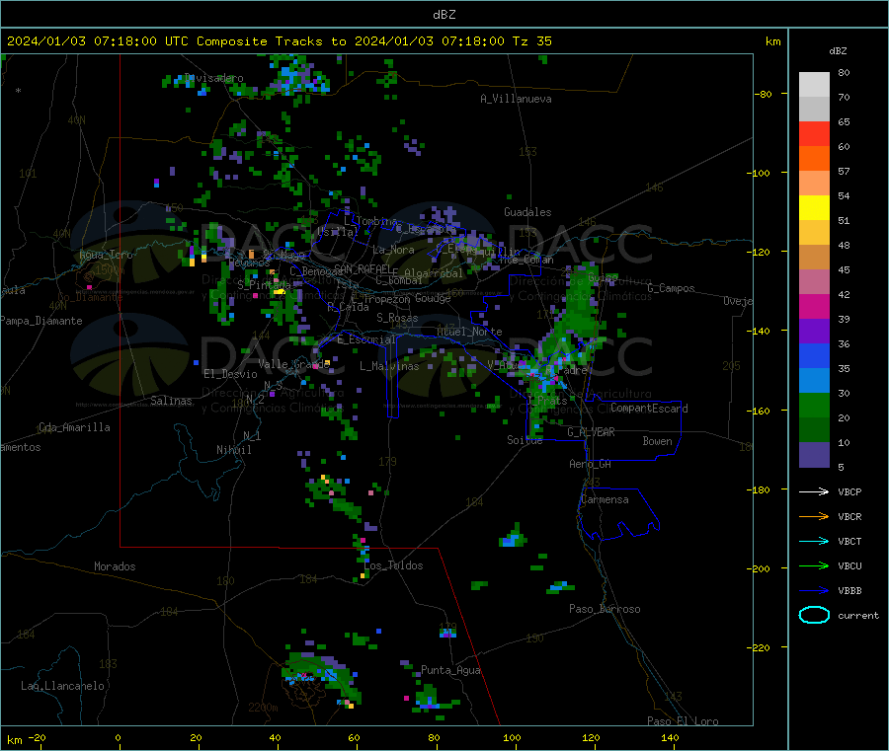Screen dimensions: 889x751
Task: Click the 'S_Rosas' map label
Action: point(397,318)
